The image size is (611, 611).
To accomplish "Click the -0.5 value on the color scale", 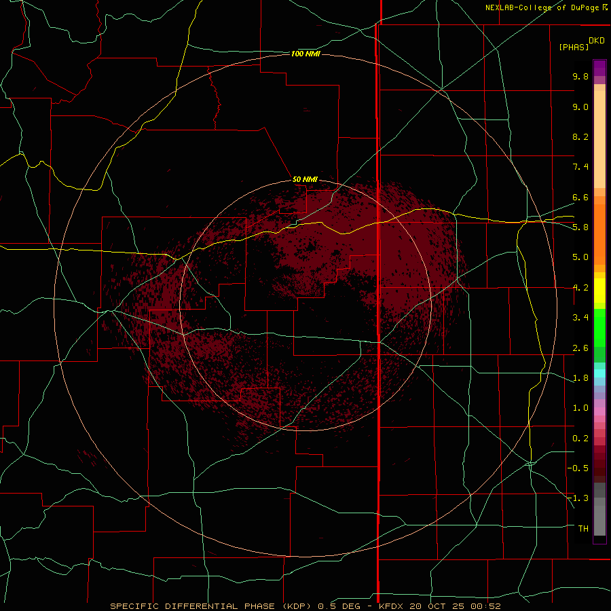I will (578, 468).
